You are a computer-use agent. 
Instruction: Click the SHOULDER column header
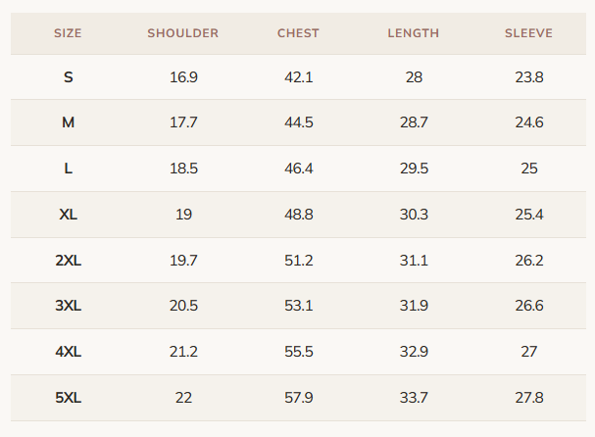click(x=183, y=33)
